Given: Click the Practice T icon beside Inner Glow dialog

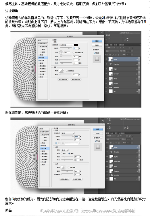Looking at the screenshot, I should click(111, 152).
